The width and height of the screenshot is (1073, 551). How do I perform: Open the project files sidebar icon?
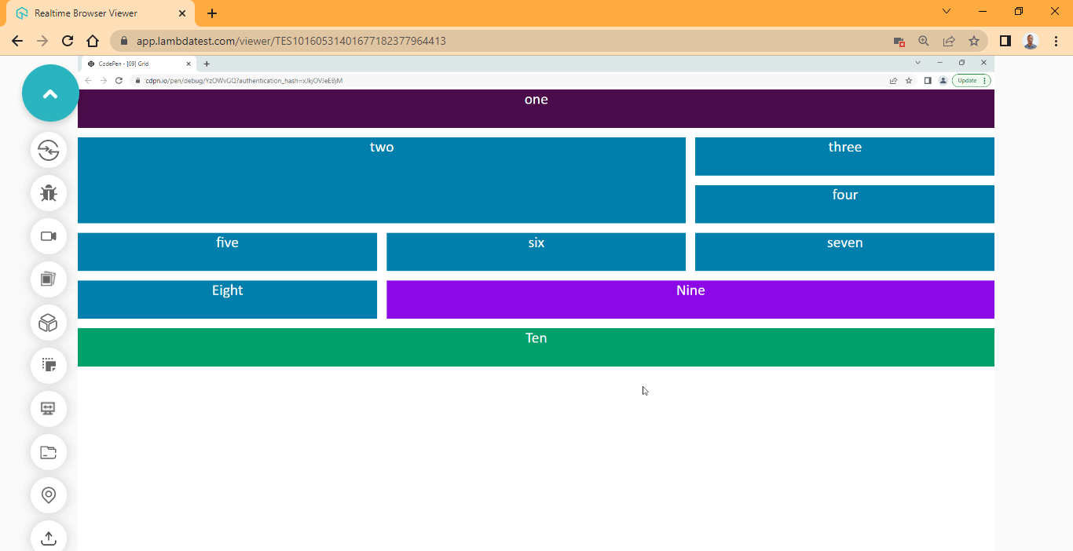coord(49,452)
